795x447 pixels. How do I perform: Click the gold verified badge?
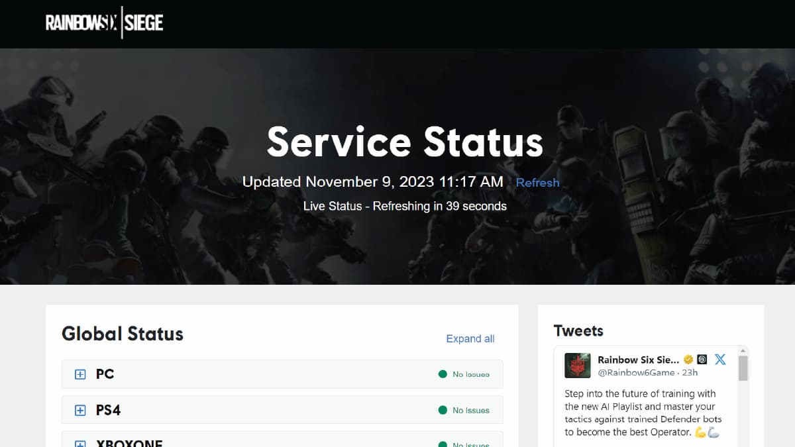point(688,360)
